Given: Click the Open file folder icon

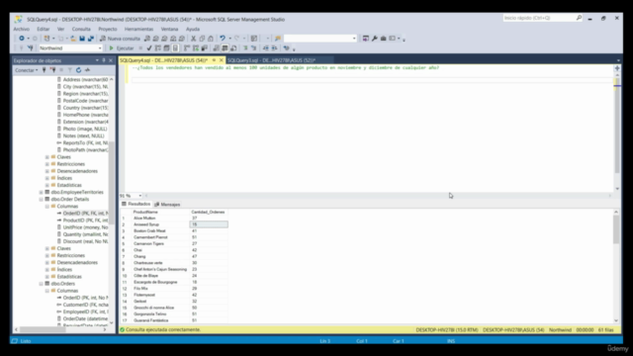Looking at the screenshot, I should point(73,39).
